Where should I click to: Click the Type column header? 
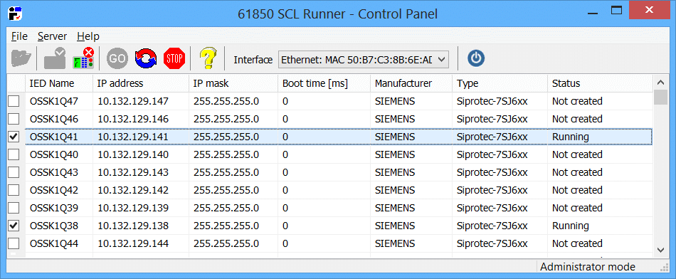(500, 83)
